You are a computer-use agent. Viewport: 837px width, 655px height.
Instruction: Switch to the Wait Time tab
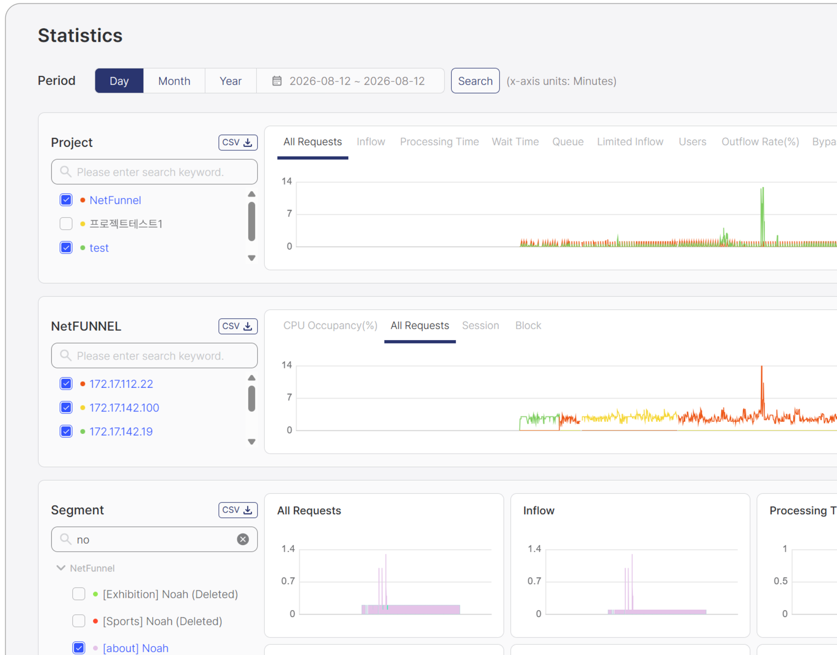tap(515, 142)
